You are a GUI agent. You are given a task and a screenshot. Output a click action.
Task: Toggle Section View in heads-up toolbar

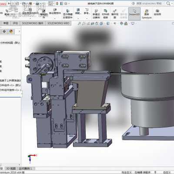[93, 23]
